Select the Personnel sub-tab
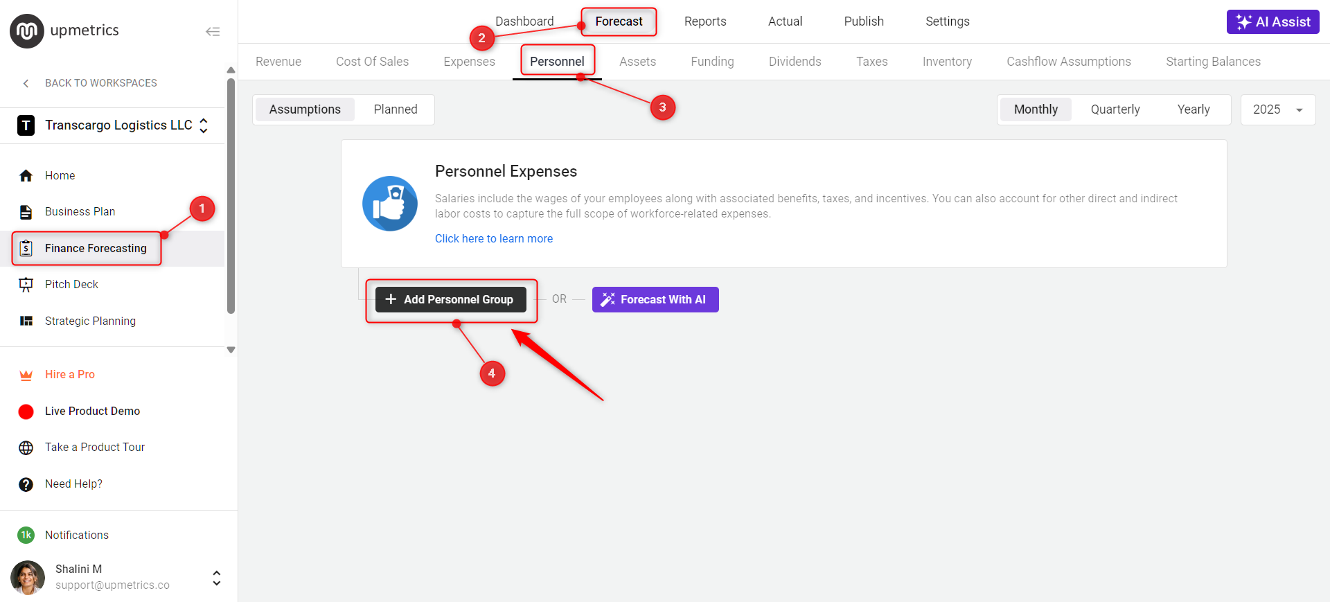Image resolution: width=1330 pixels, height=602 pixels. click(x=557, y=62)
